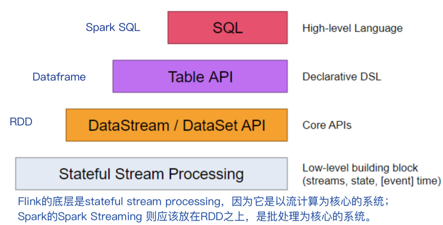The width and height of the screenshot is (443, 225).
Task: Select the High-level Language description text
Action: tap(352, 28)
